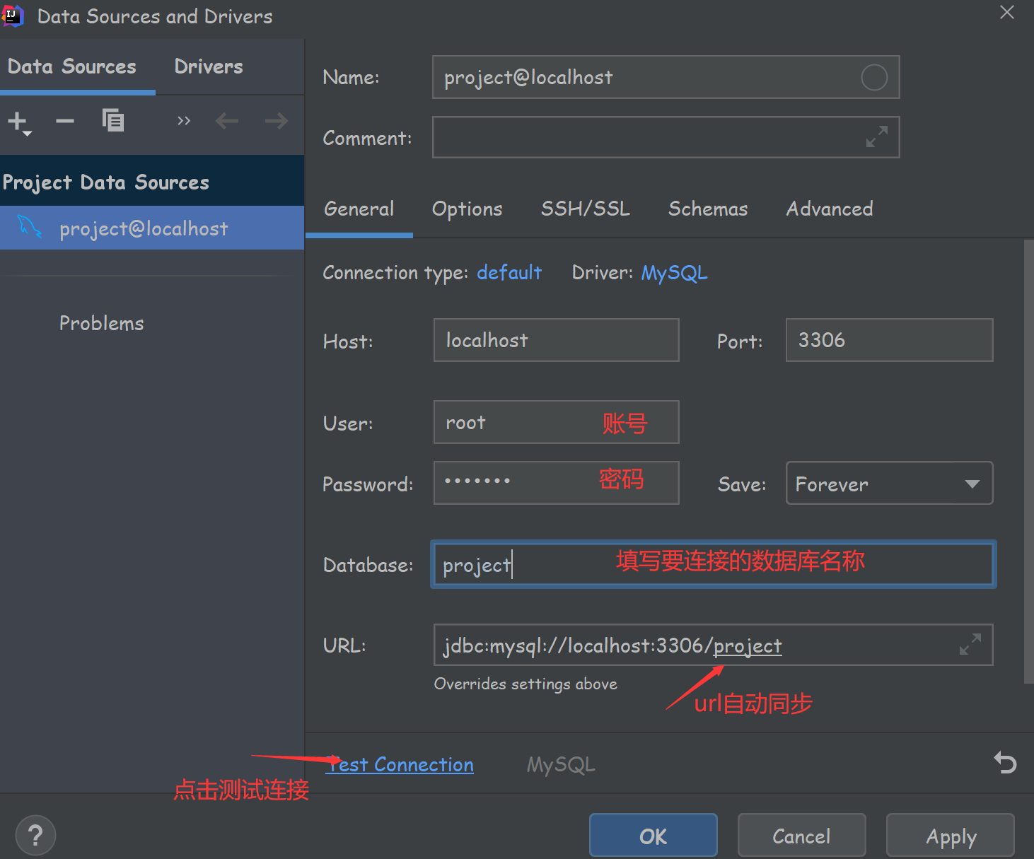Screen dimensions: 1034x859
Task: View the Advanced settings tab
Action: point(830,209)
